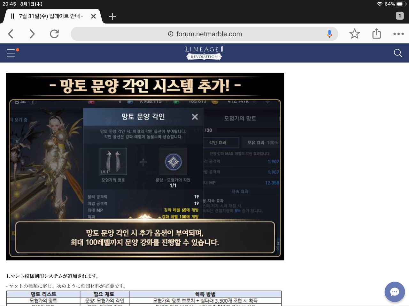
Task: Reload the current page
Action: [54, 34]
